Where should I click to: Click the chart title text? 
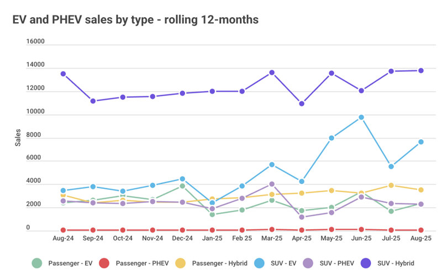135,20
